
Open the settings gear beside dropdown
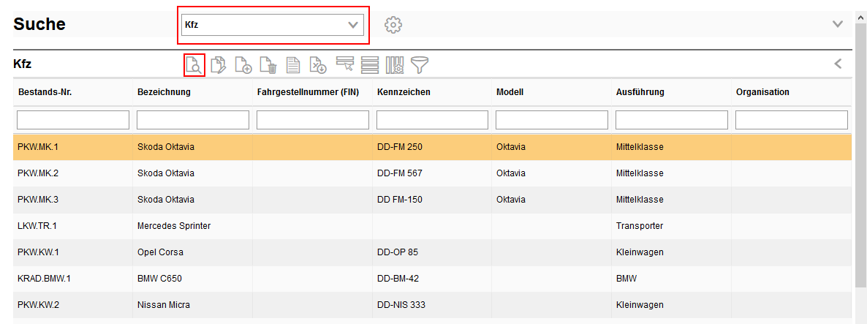coord(393,25)
